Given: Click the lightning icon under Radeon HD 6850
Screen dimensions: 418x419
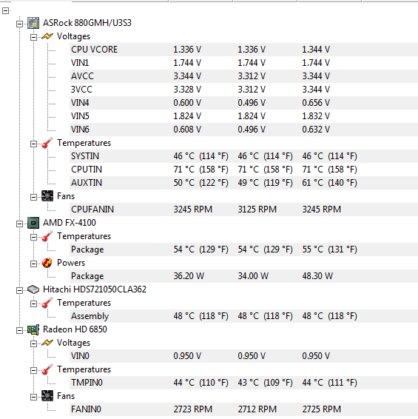Looking at the screenshot, I should point(47,343).
